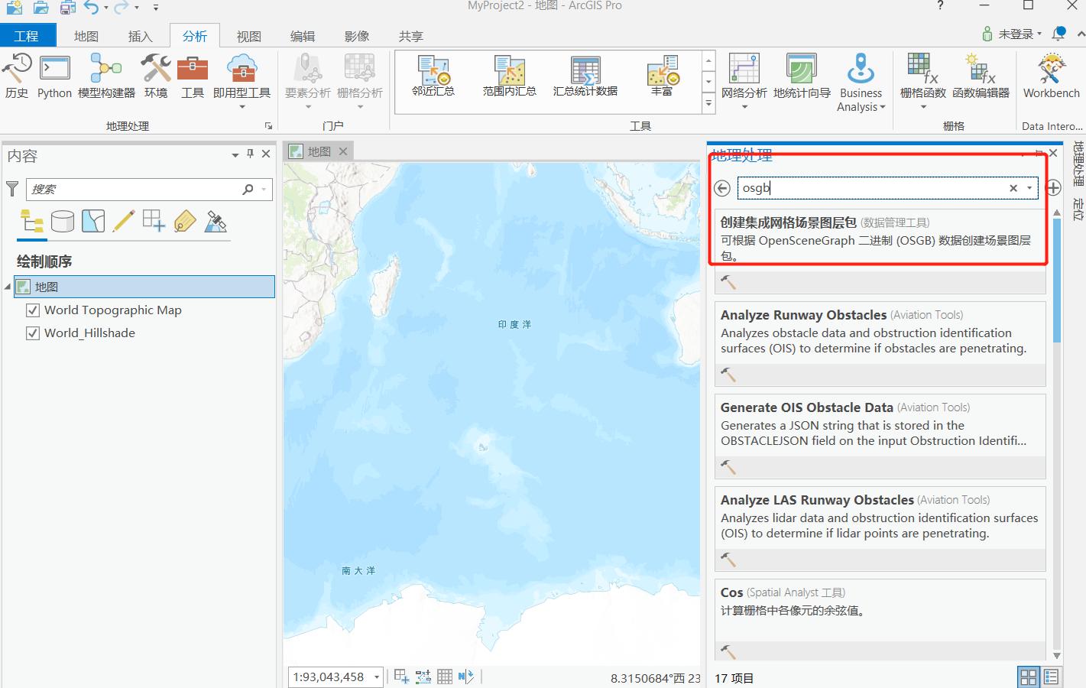Run Summarize Nearby (邻近汇总) tool
The width and height of the screenshot is (1086, 688).
click(x=433, y=76)
